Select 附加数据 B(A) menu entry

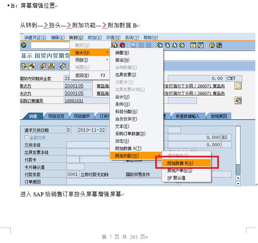[x=186, y=163]
